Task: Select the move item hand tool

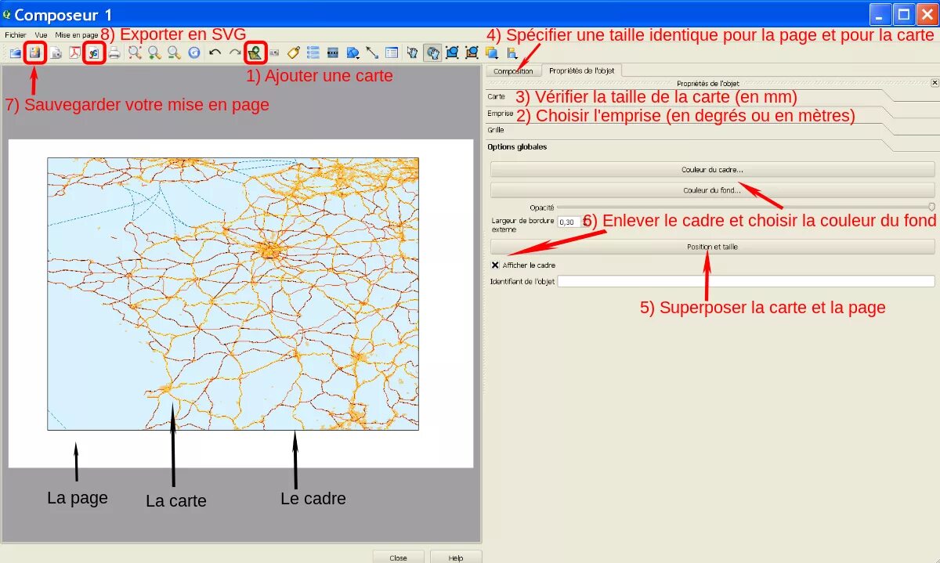Action: (413, 53)
